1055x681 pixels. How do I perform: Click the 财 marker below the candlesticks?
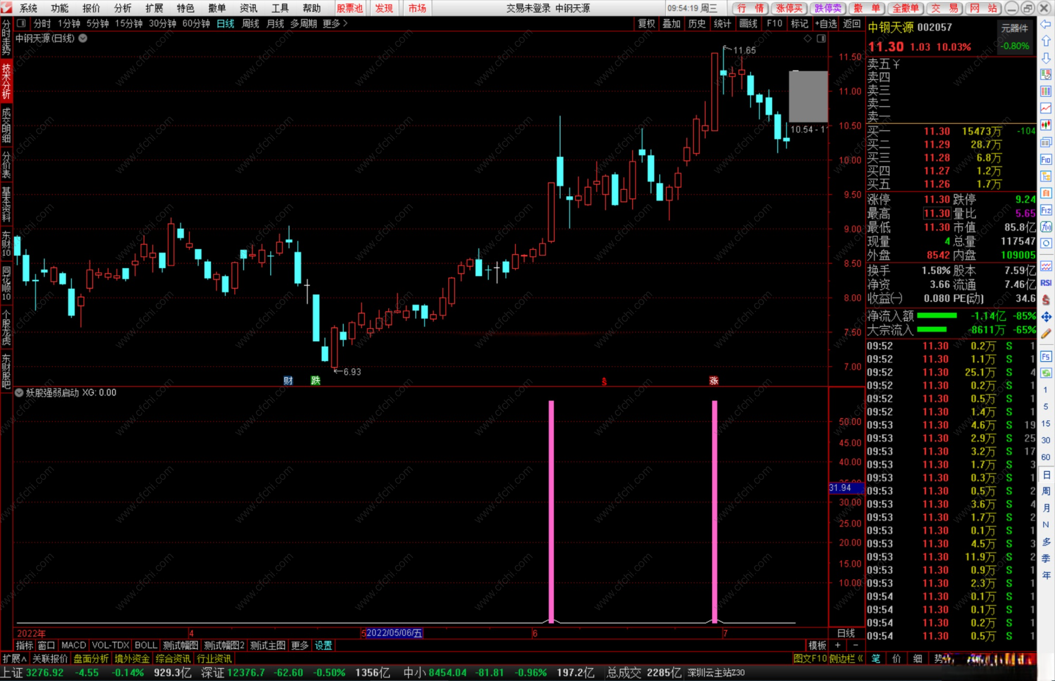[x=288, y=380]
